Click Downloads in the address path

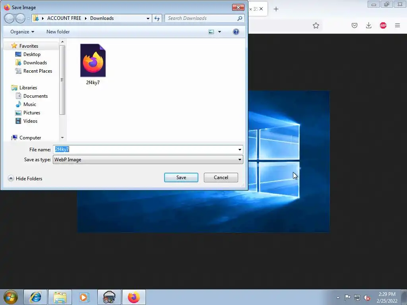point(102,18)
